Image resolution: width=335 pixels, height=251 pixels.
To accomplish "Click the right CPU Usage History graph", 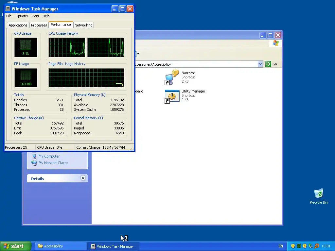I will [x=106, y=47].
